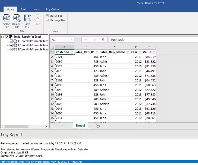Click the John cell in row 7

point(115,80)
